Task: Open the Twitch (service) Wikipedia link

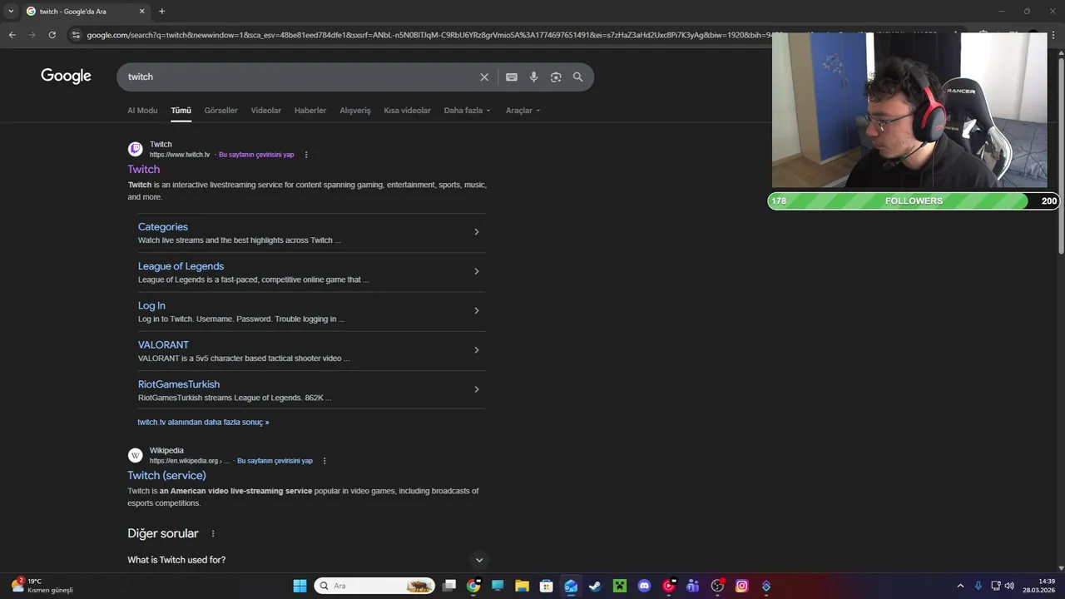Action: tap(166, 476)
